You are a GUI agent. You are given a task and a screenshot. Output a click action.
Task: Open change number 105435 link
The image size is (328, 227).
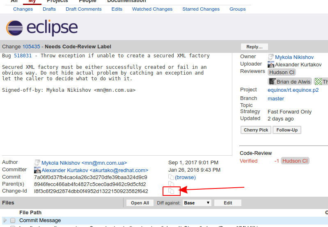click(31, 47)
